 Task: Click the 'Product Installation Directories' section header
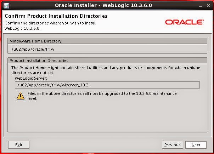[x=107, y=61]
